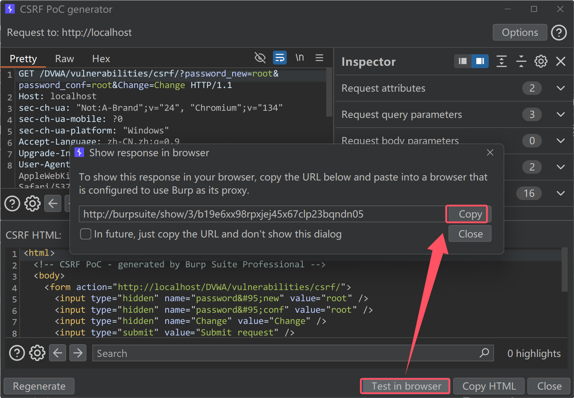This screenshot has height=398, width=574.
Task: Click the magnifier icon in Search field
Action: coord(484,353)
